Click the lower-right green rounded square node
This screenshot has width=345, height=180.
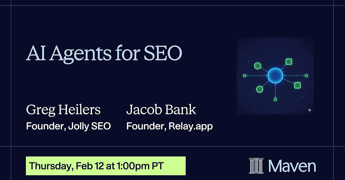pyautogui.click(x=297, y=85)
